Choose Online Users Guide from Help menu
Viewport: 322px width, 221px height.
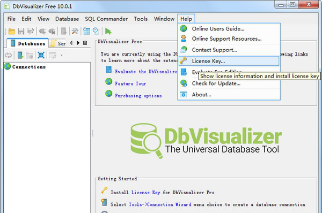point(229,29)
